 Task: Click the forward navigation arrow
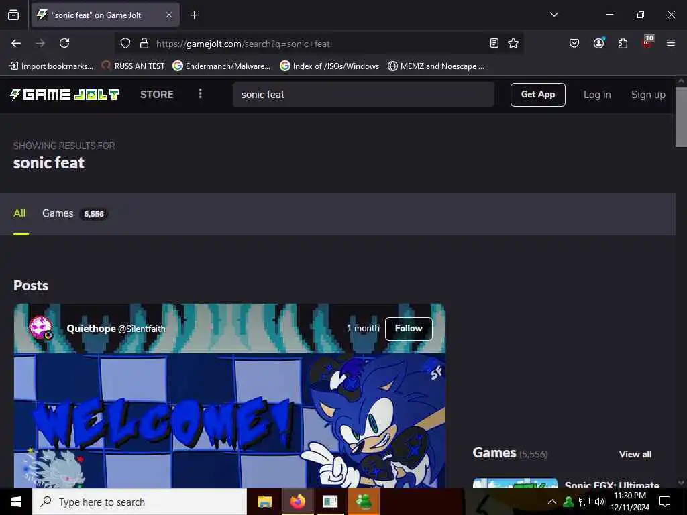40,43
